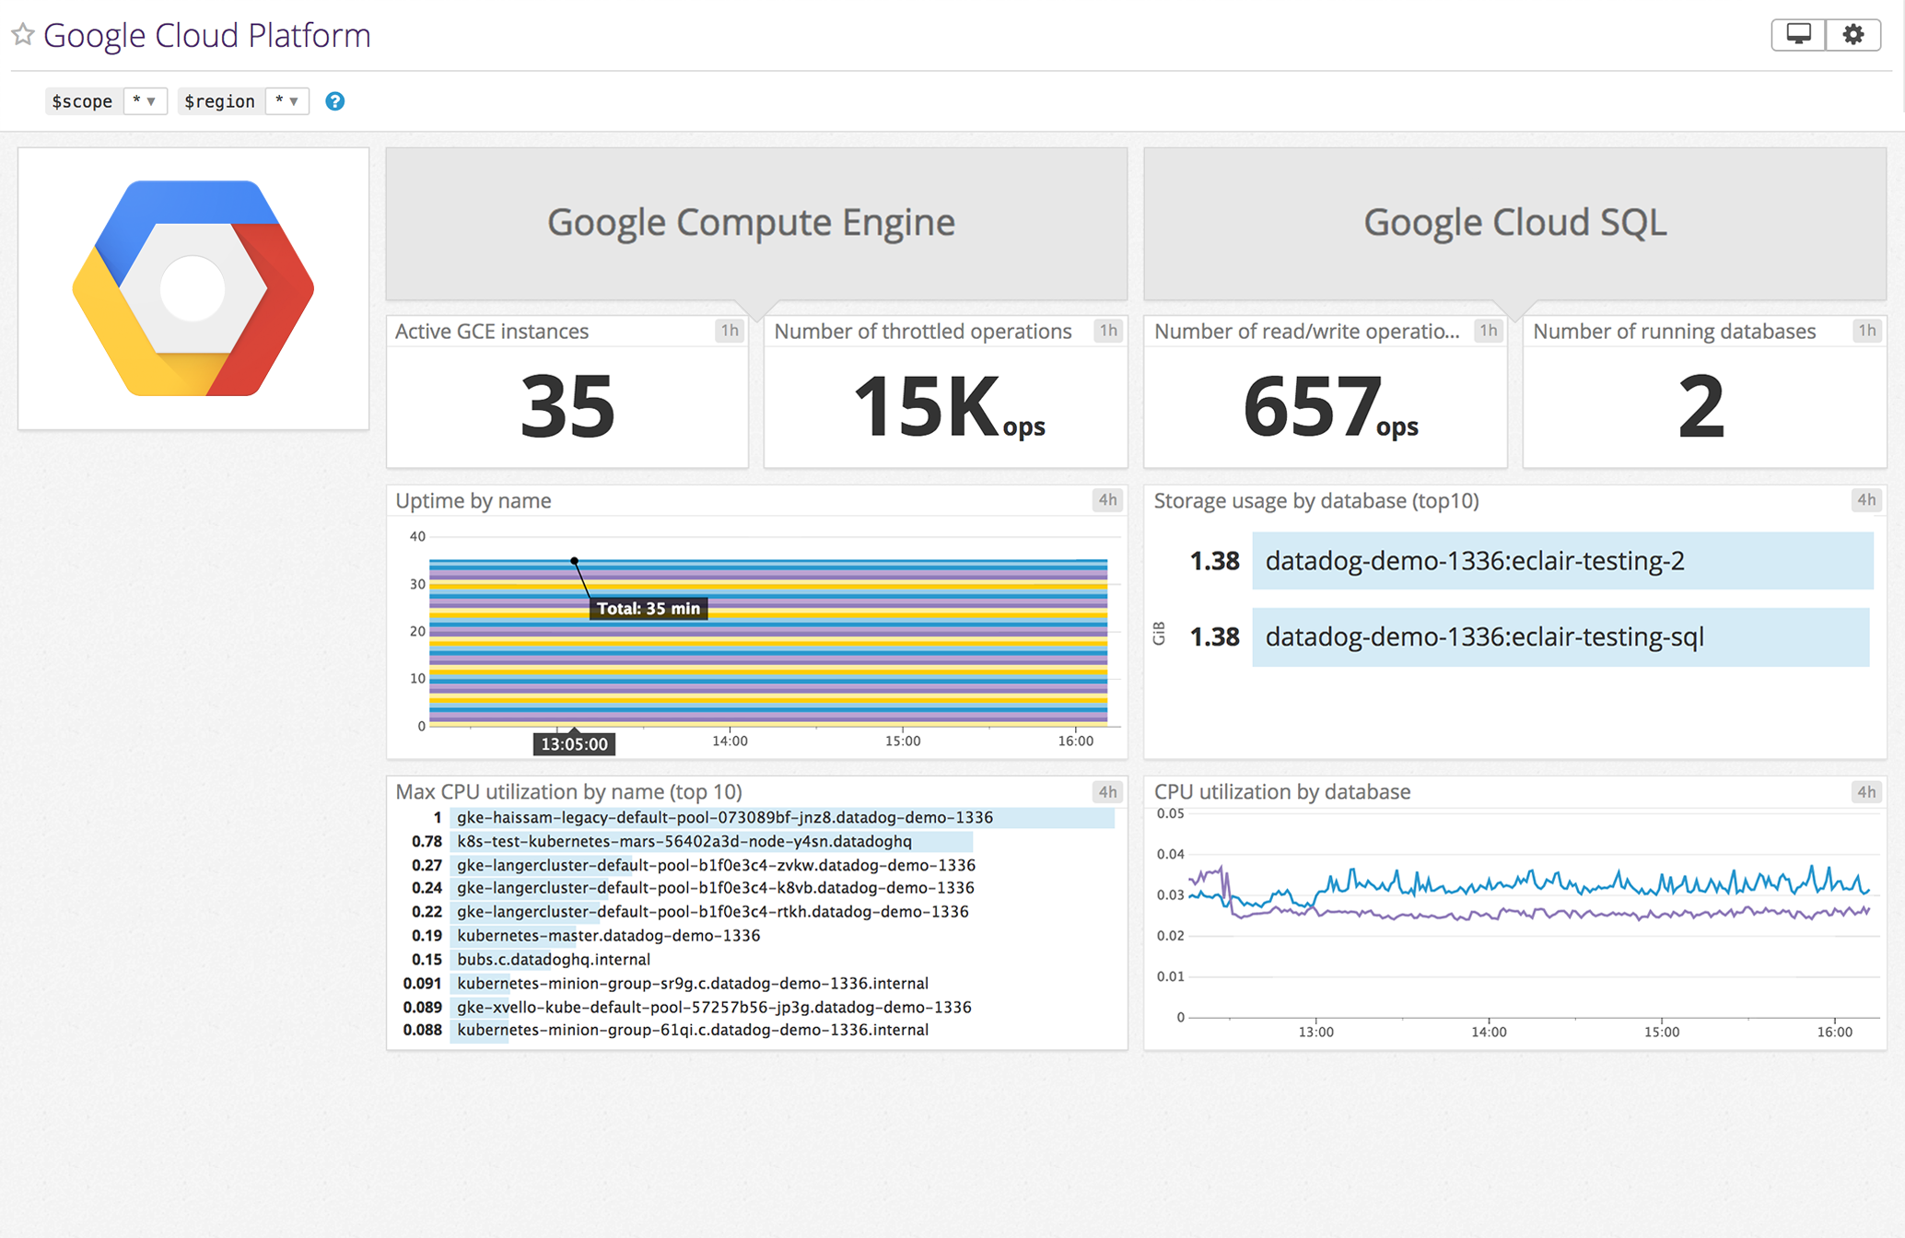
Task: Click the $region template variable label
Action: [x=220, y=101]
